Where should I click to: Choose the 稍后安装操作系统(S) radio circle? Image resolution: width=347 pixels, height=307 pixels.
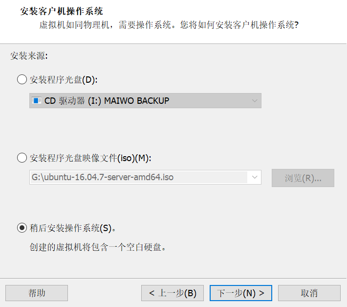[22, 228]
